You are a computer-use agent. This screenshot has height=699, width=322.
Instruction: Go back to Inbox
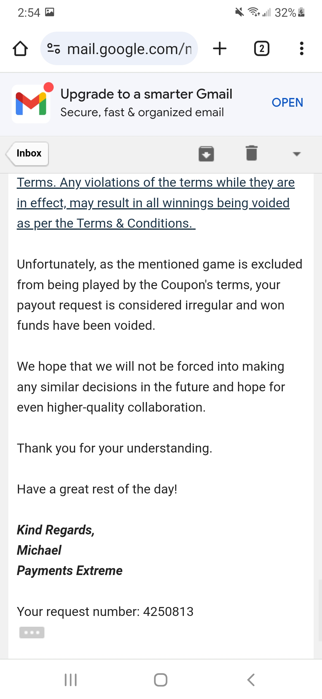pos(27,154)
